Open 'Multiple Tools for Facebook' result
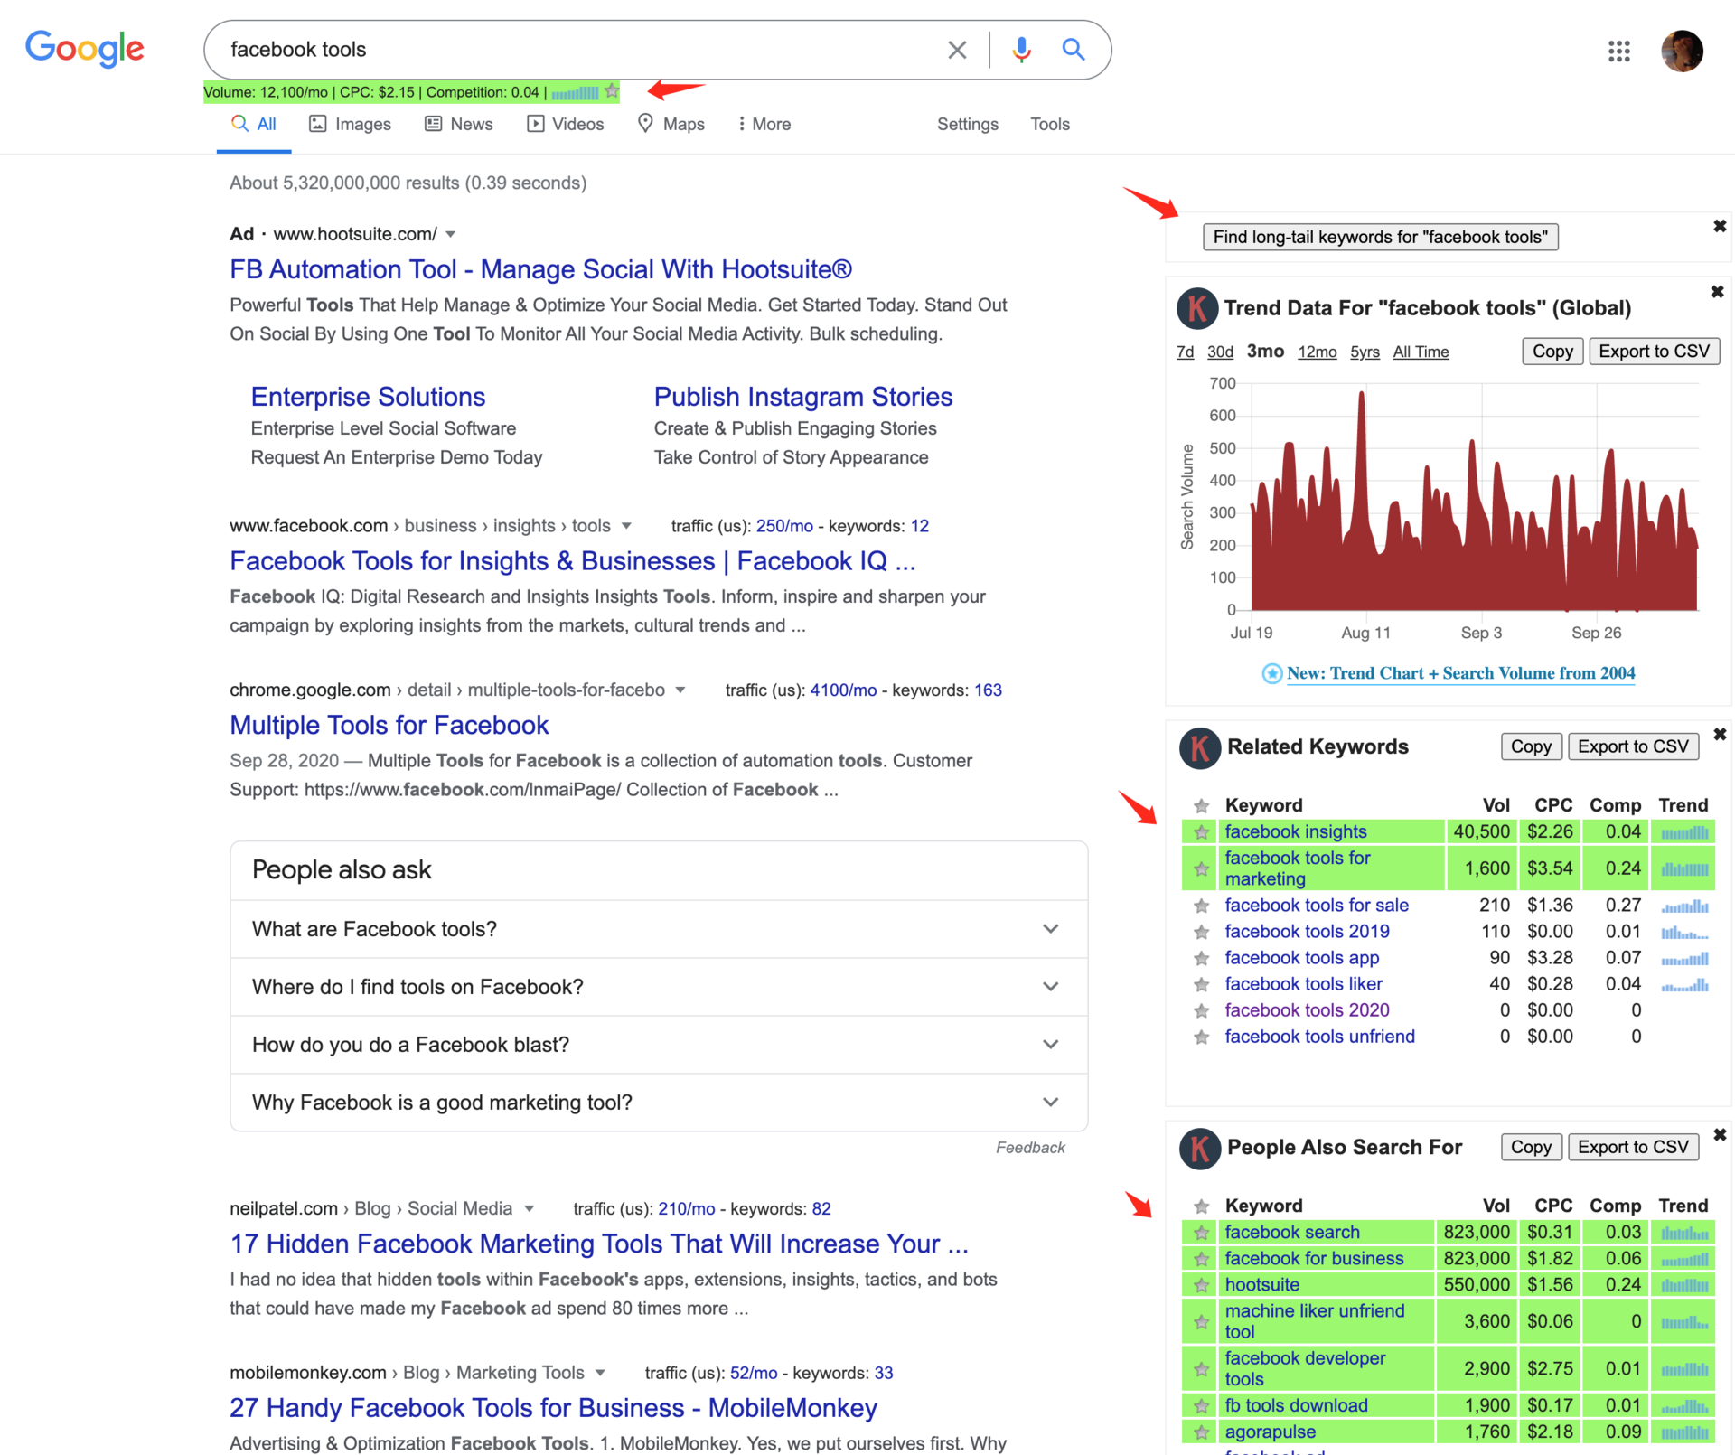1735x1455 pixels. 389,725
